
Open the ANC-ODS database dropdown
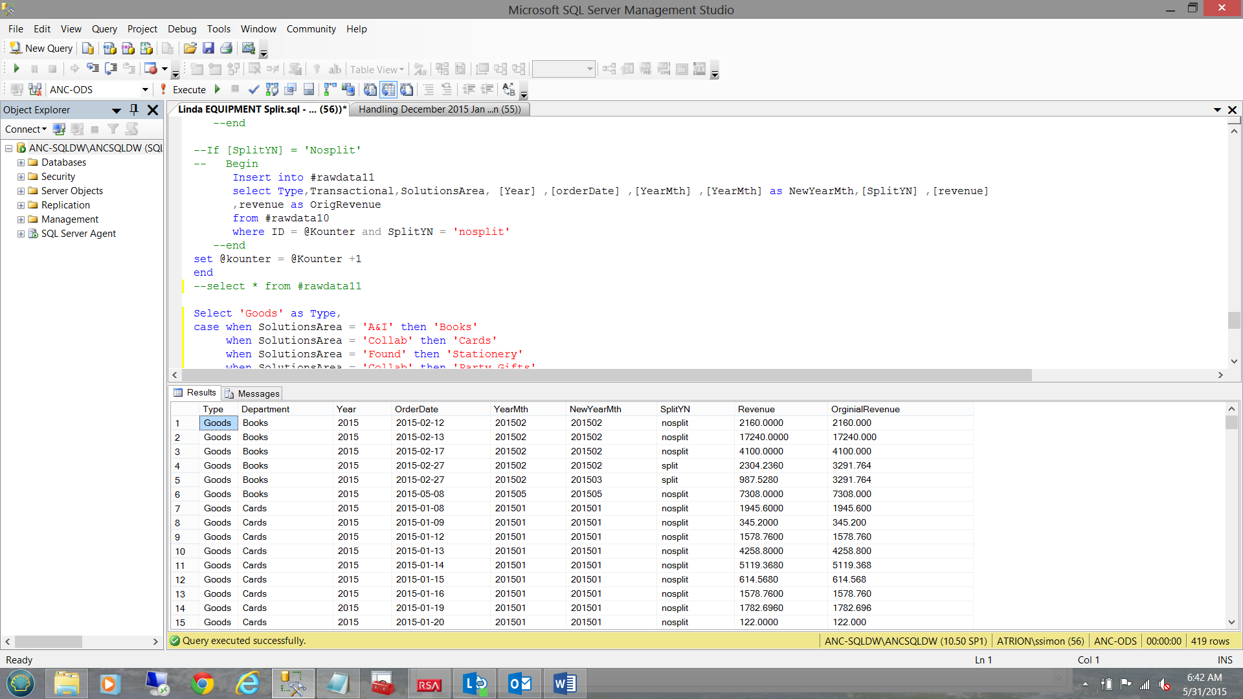tap(145, 90)
